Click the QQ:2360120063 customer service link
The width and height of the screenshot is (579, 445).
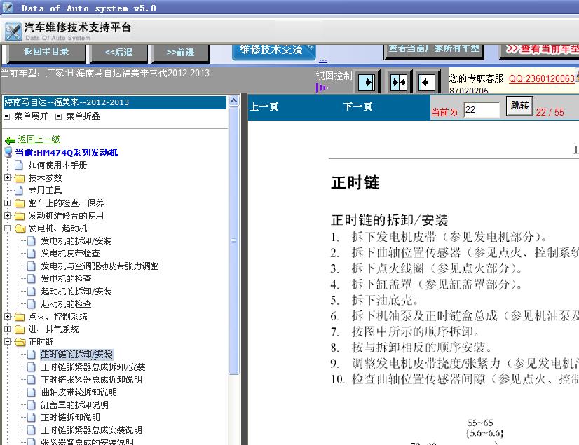(542, 78)
